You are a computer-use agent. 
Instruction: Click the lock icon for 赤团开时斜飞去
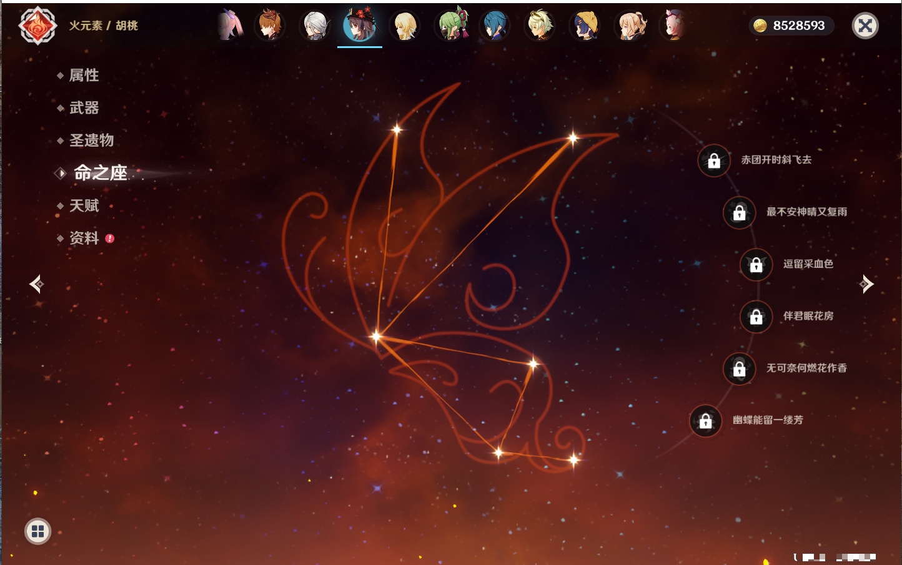(714, 160)
